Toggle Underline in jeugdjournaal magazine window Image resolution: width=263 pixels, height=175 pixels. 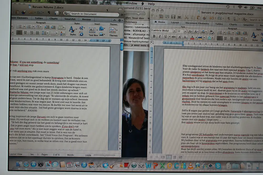pos(165,37)
